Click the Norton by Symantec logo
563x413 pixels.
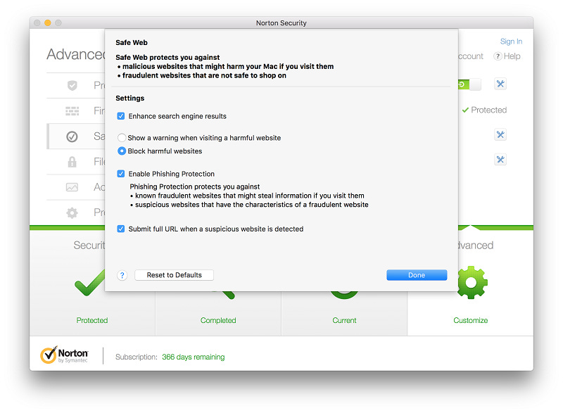tap(64, 355)
